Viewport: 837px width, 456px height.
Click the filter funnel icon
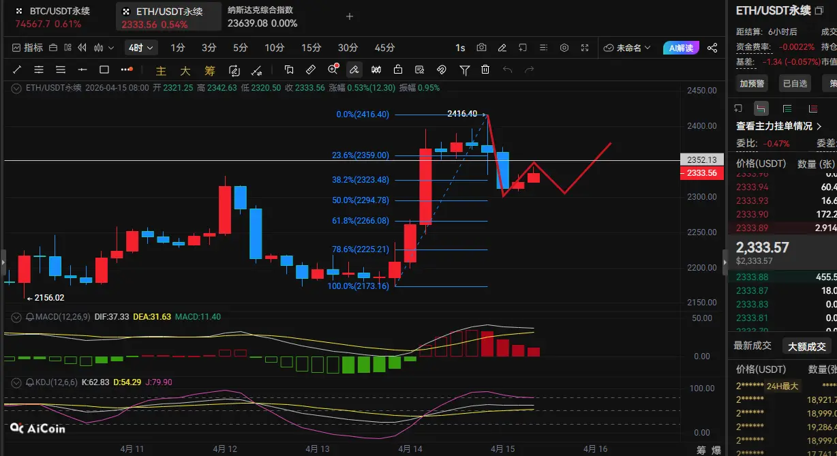(x=465, y=70)
